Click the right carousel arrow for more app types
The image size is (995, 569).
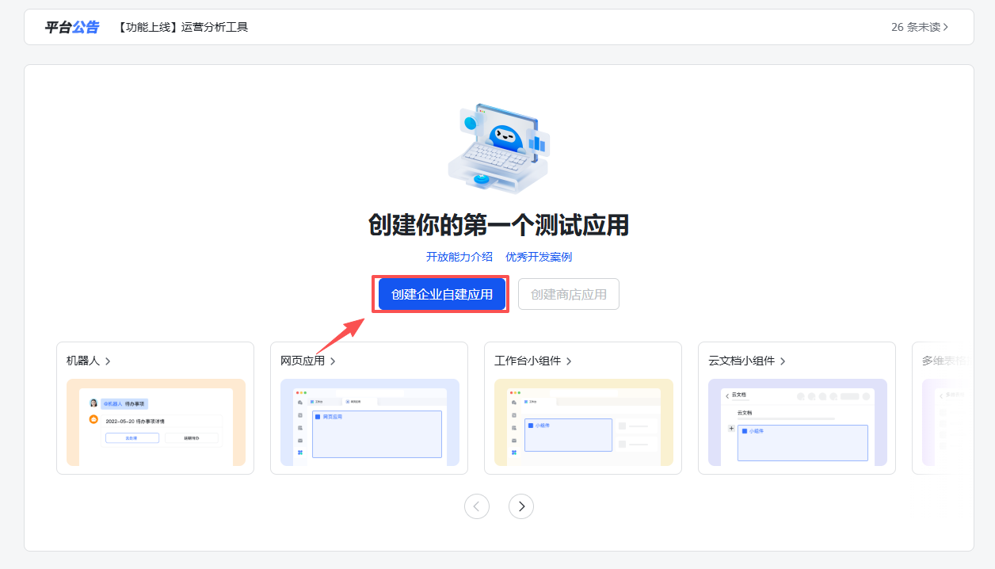point(520,506)
